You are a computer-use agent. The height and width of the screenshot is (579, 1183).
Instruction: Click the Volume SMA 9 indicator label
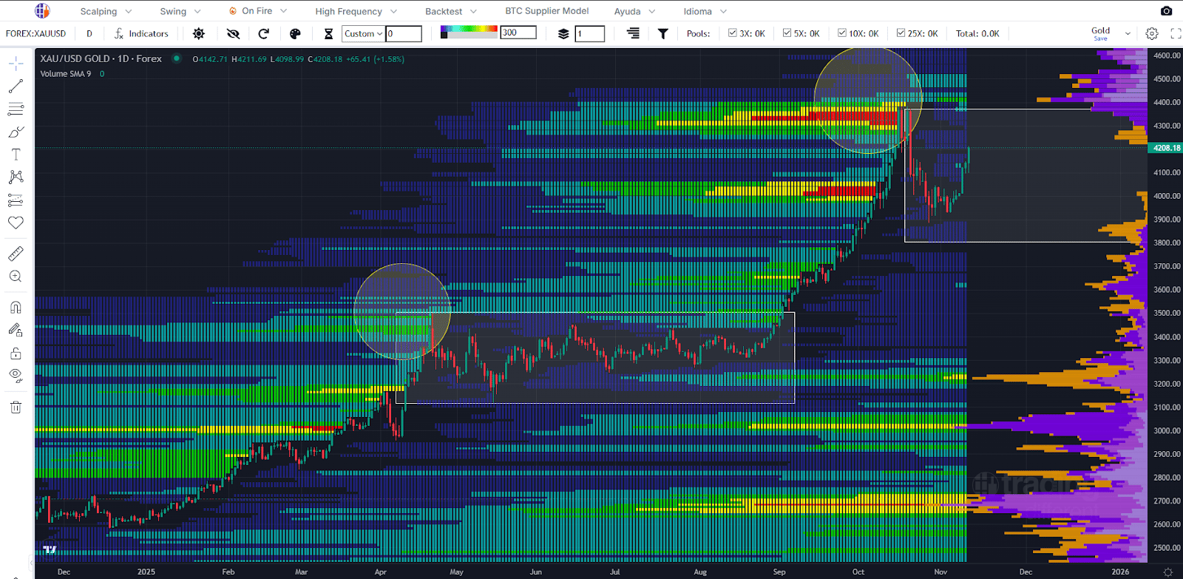(66, 74)
